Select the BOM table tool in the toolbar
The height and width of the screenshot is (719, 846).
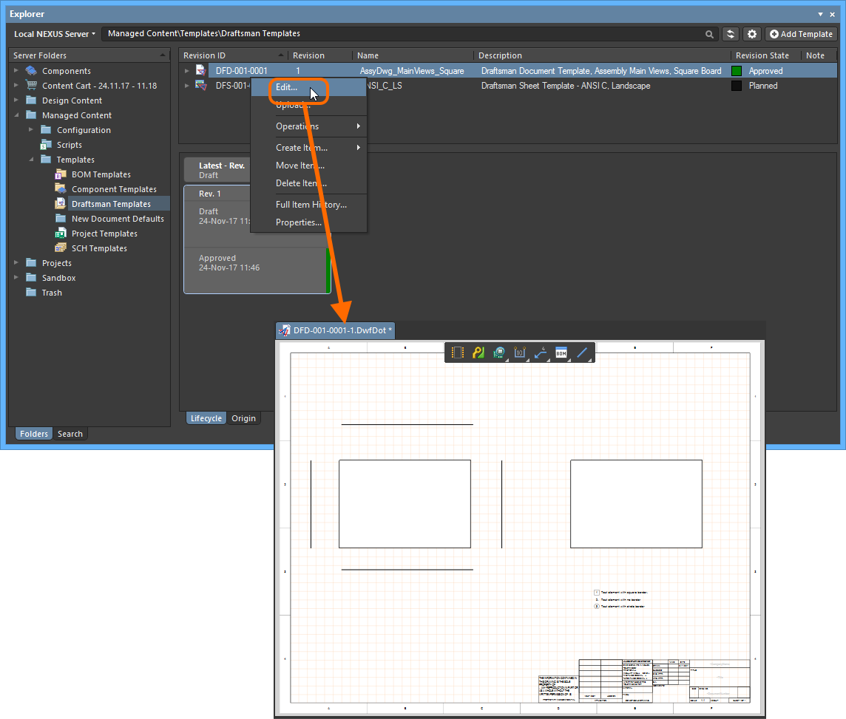click(561, 353)
